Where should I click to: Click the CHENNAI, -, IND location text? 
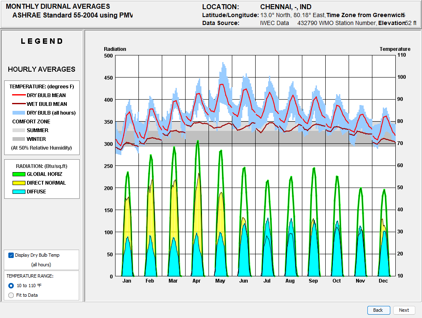[x=286, y=7]
